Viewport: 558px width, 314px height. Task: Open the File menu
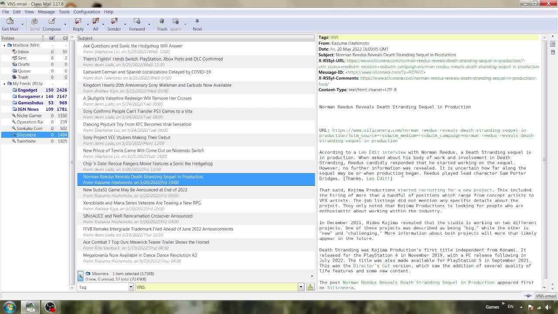pos(6,12)
